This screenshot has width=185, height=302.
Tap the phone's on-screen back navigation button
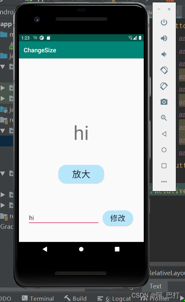45,249
